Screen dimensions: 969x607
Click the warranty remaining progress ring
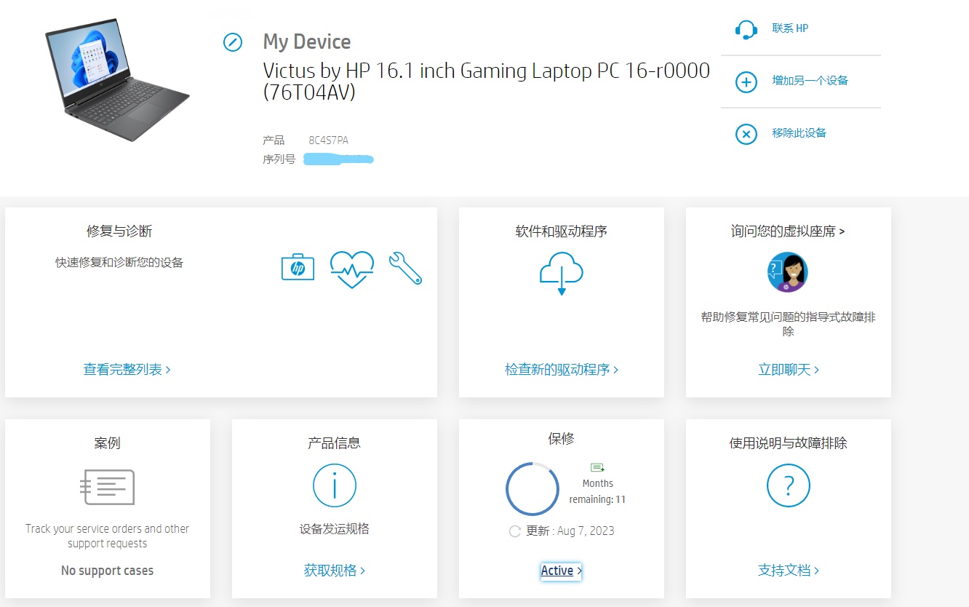click(x=533, y=489)
